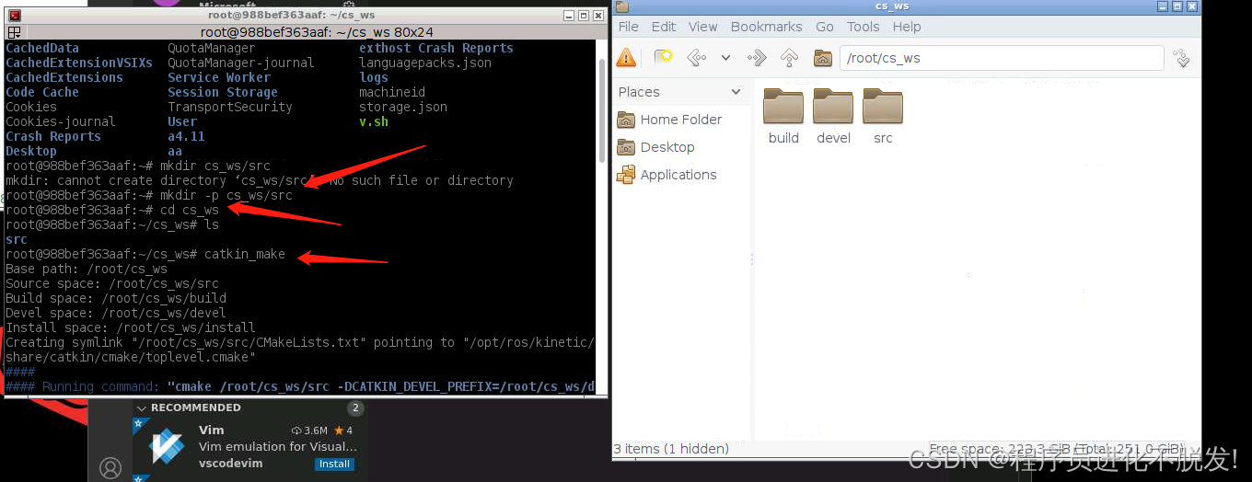Click the Home Folder icon in Places

tap(626, 120)
